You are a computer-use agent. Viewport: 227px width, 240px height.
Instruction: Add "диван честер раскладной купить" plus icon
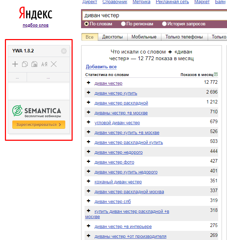[x=88, y=142]
